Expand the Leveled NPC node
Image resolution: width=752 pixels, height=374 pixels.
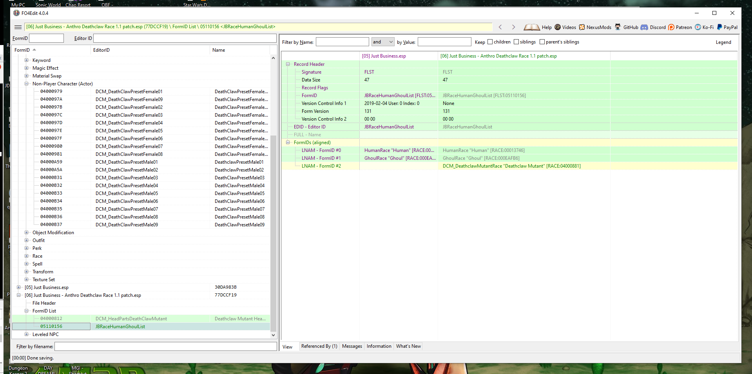[27, 334]
